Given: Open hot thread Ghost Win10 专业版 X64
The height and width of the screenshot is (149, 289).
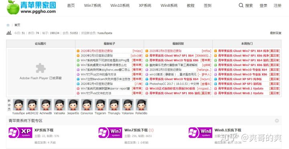Looking at the screenshot, I should click(242, 70).
